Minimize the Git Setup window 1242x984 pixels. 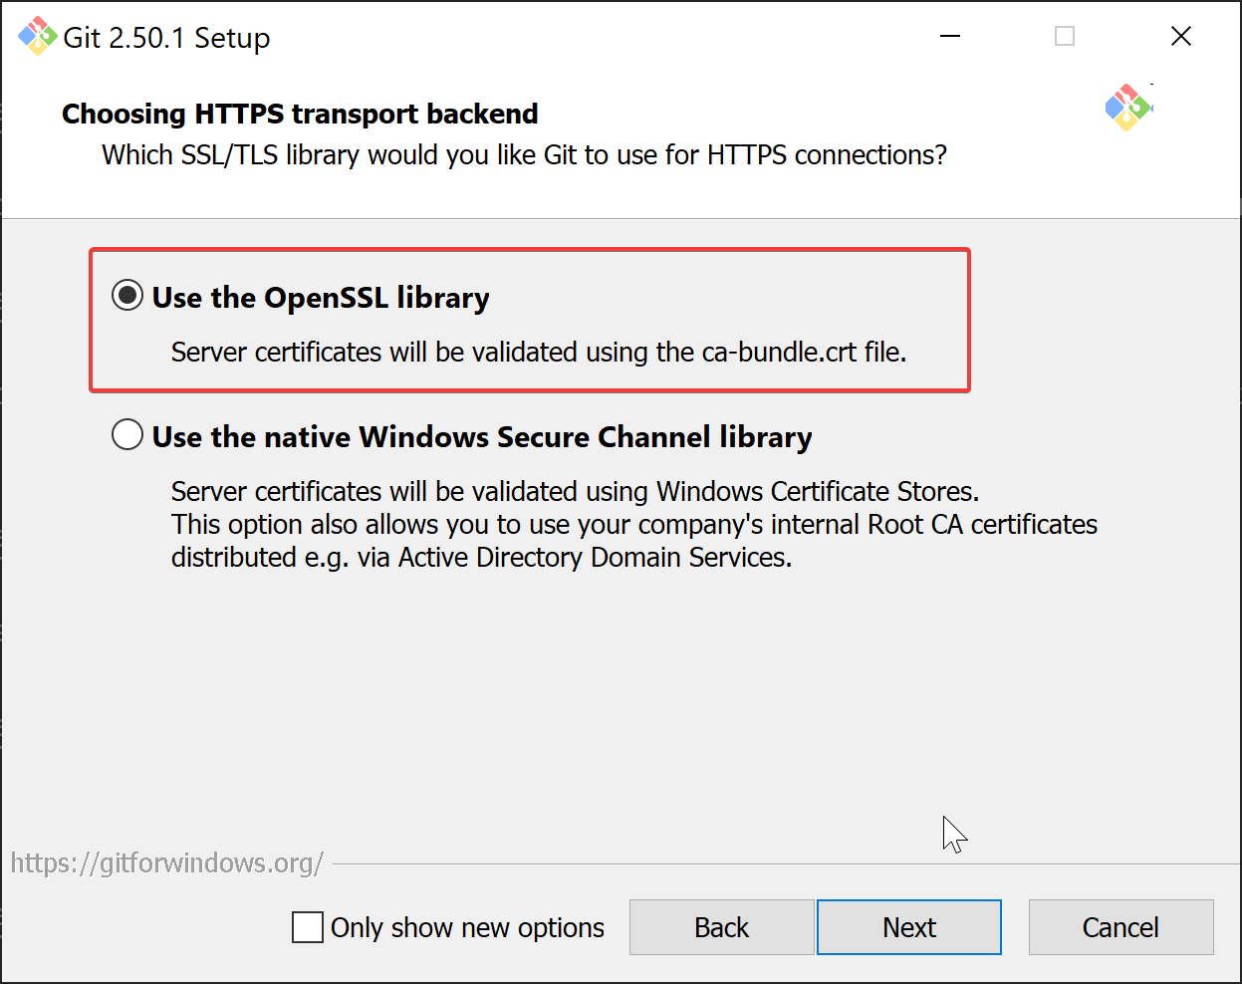click(x=950, y=37)
